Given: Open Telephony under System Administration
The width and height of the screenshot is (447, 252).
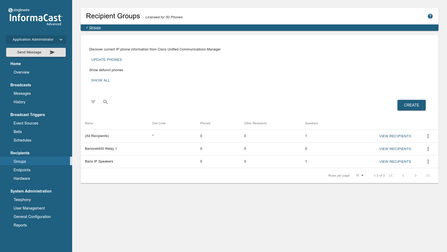Looking at the screenshot, I should [22, 199].
